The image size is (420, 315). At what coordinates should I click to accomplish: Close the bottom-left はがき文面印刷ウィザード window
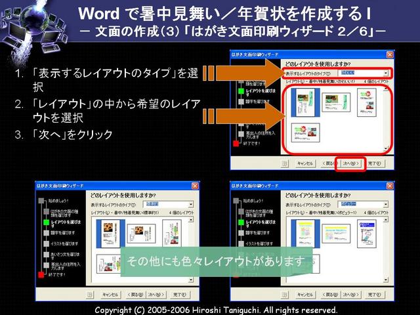195,186
